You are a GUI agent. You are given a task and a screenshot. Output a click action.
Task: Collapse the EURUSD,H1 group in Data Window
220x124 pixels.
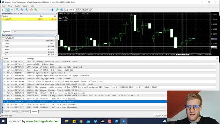tap(3, 38)
